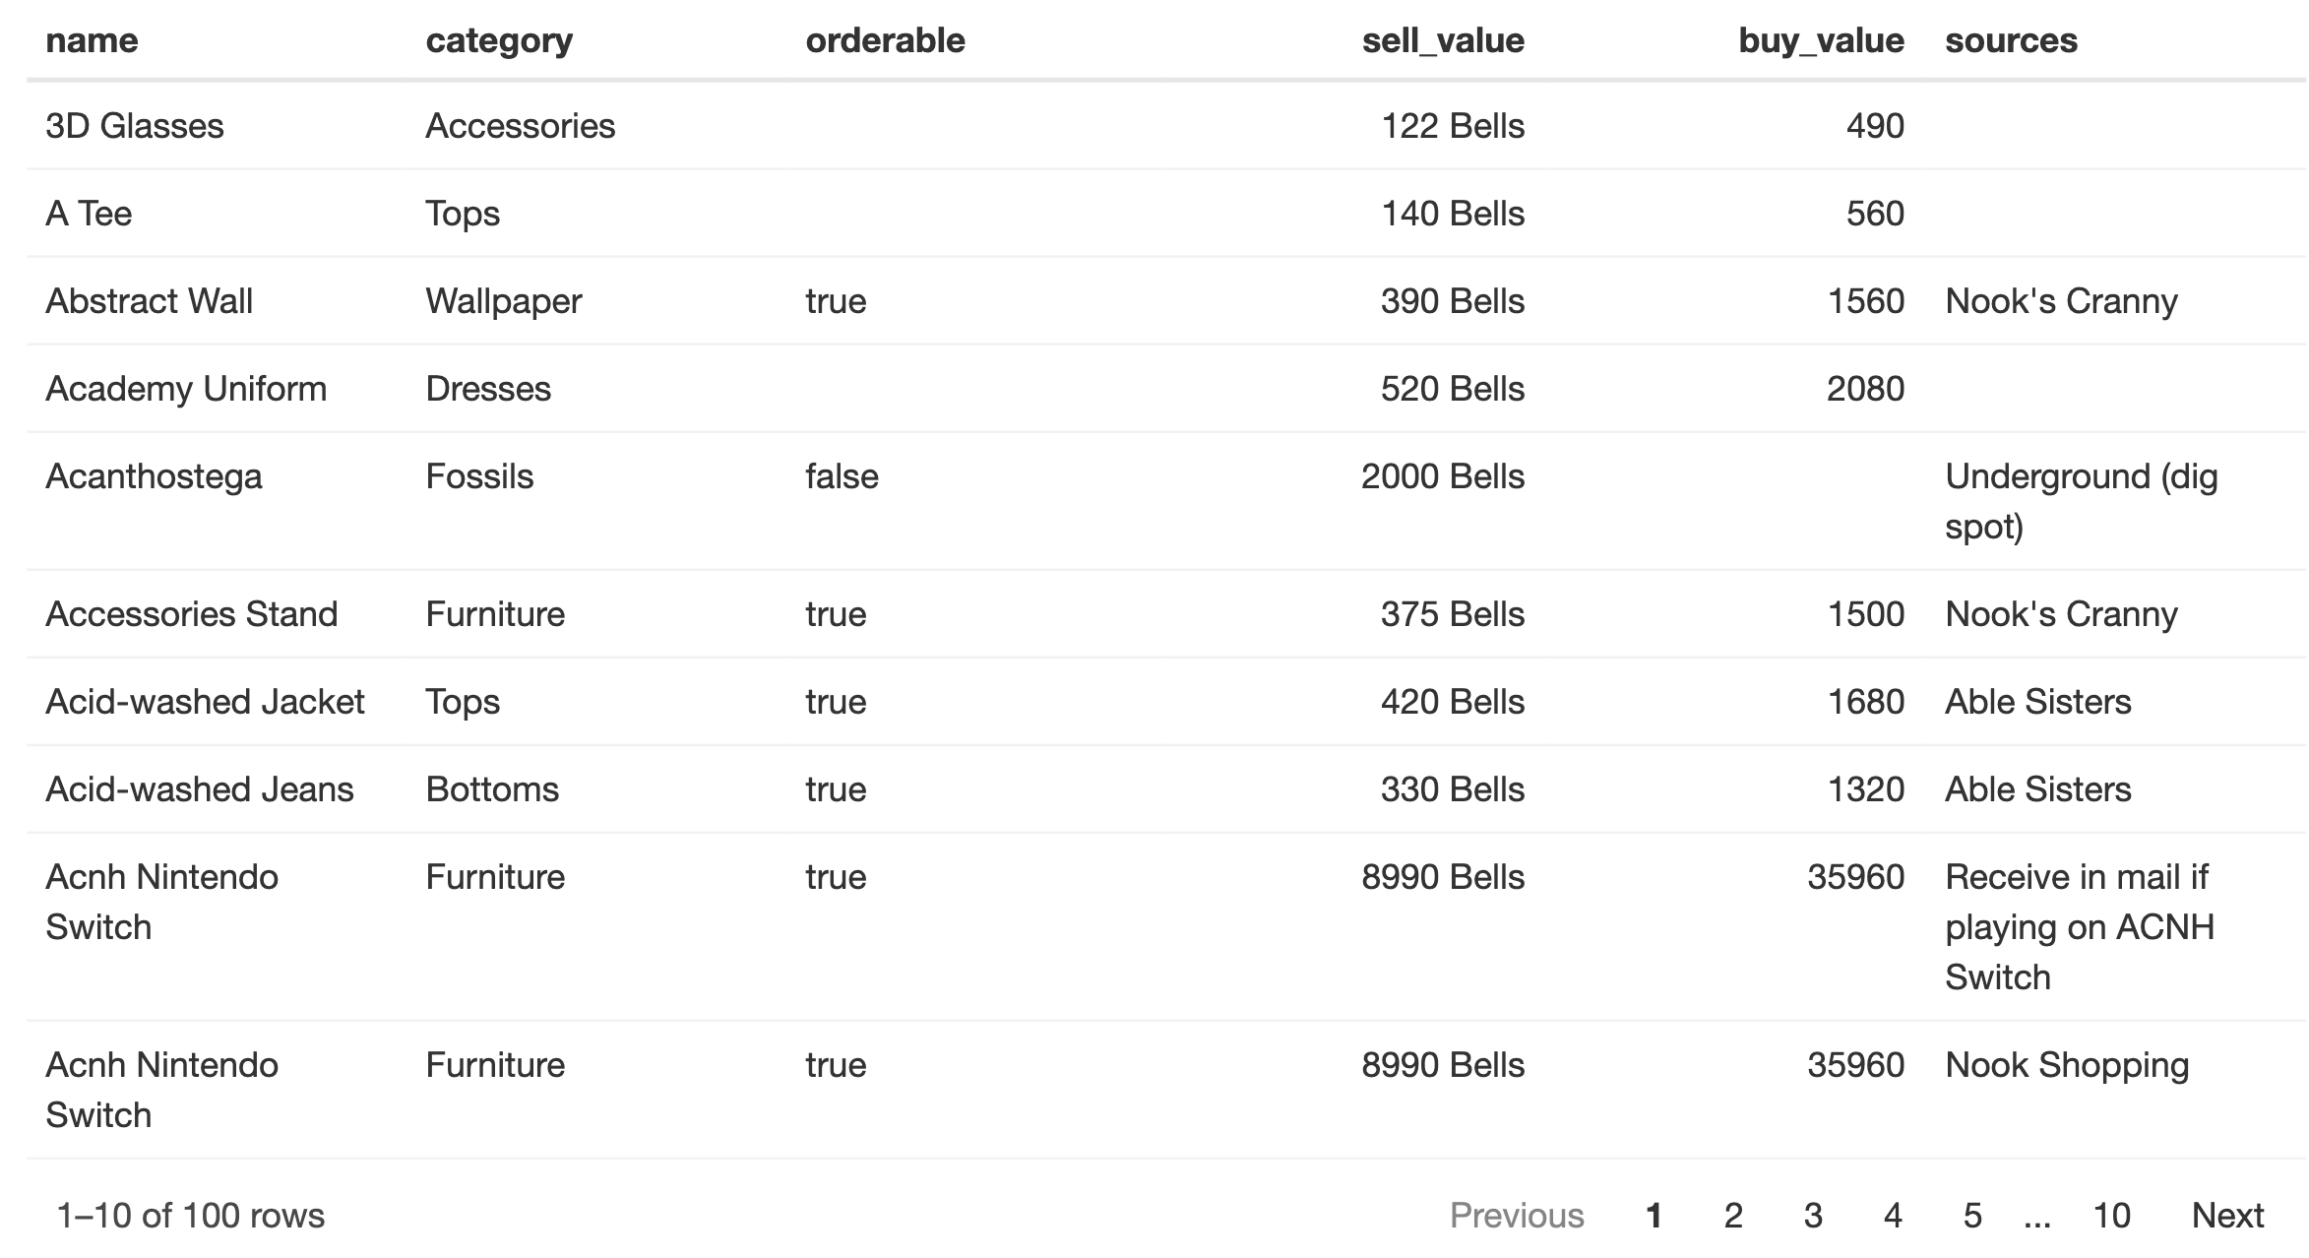
Task: Click the Abstract Wall row's Nook's Cranny source
Action: coord(2061,301)
